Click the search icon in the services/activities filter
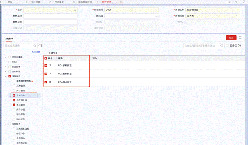 coord(223,46)
